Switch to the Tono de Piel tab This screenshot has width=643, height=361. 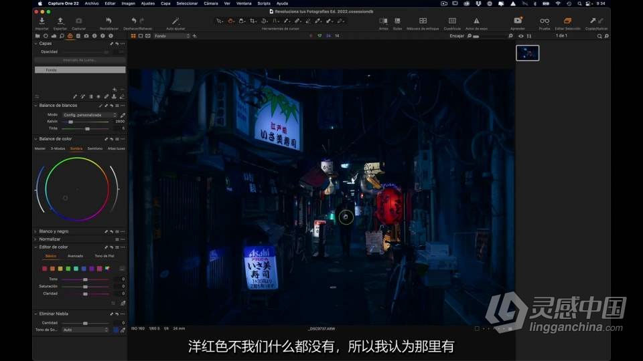104,256
